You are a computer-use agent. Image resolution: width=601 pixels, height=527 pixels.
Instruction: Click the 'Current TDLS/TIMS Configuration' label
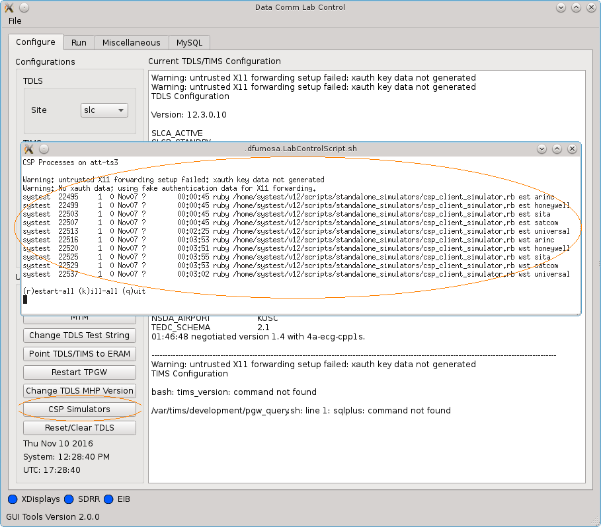click(x=215, y=61)
